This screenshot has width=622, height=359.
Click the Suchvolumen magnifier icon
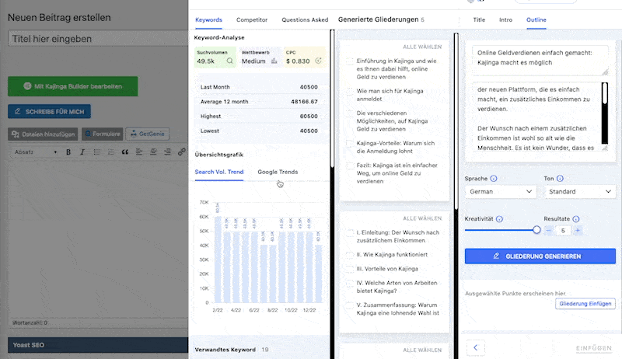[x=229, y=61]
